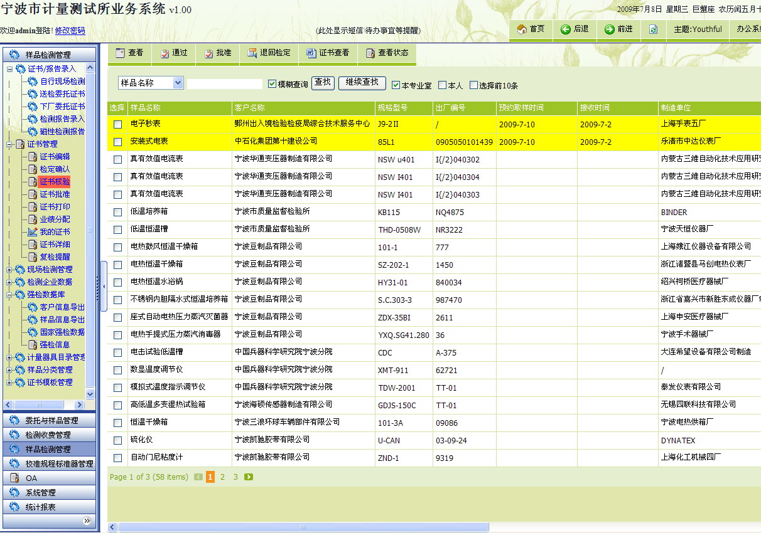Click the refresh icon beside 前进
Screen dimensions: 761x533
[x=653, y=29]
